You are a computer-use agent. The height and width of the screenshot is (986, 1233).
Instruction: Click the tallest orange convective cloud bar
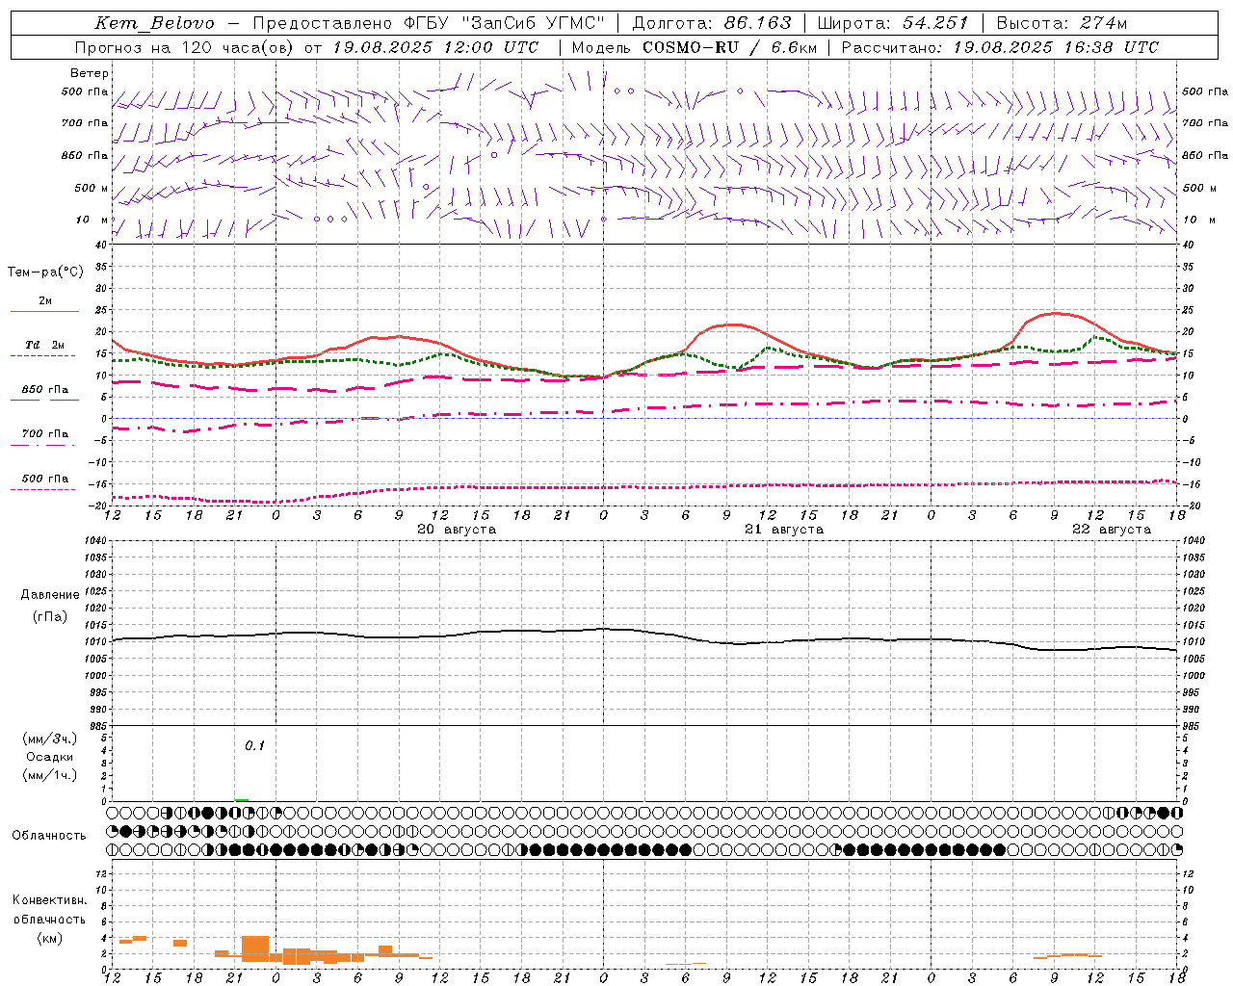(255, 948)
